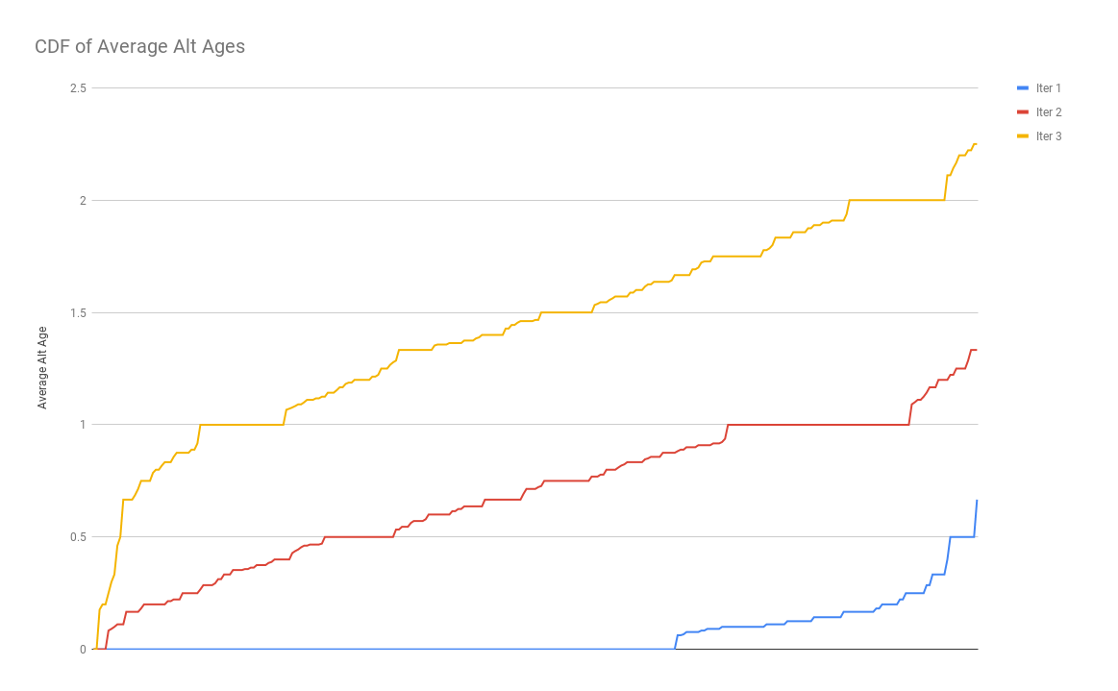Click the red Iter 2 legend swatch
This screenshot has width=1118, height=691.
pyautogui.click(x=1023, y=111)
